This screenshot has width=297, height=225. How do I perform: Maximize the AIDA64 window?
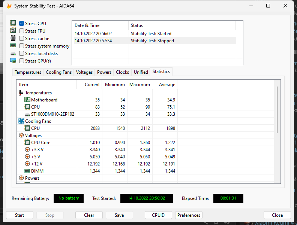tap(268, 6)
